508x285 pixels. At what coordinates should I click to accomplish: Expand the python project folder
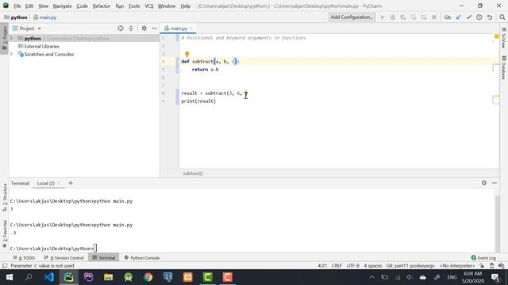tap(12, 38)
